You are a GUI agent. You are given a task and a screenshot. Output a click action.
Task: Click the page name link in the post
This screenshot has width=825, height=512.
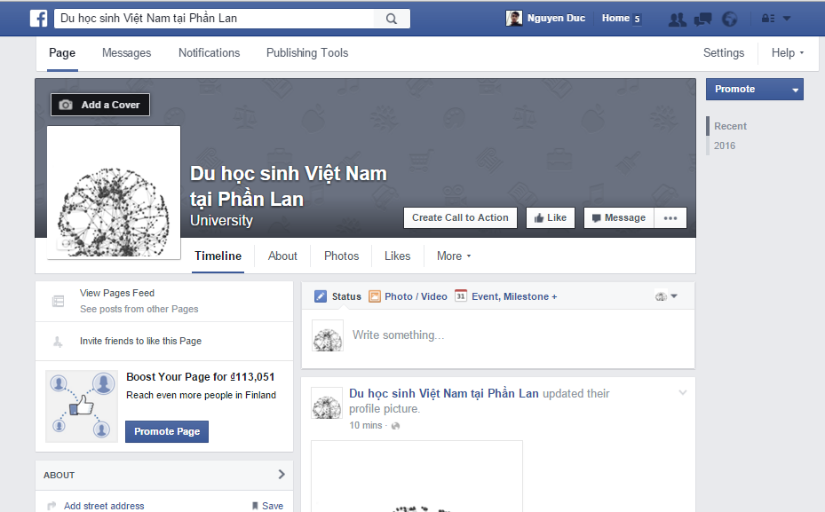pyautogui.click(x=443, y=393)
